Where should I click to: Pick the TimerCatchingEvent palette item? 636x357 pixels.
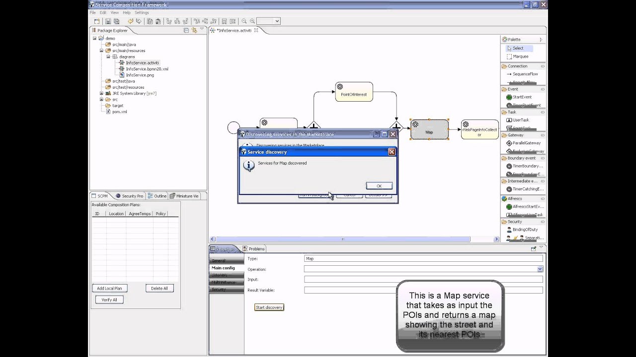pyautogui.click(x=525, y=189)
